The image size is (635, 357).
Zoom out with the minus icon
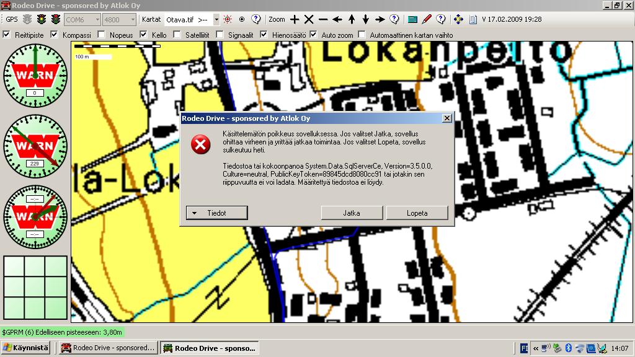click(322, 19)
